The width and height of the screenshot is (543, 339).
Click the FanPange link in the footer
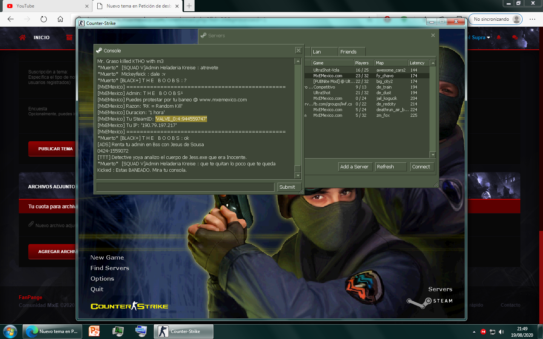tap(31, 298)
